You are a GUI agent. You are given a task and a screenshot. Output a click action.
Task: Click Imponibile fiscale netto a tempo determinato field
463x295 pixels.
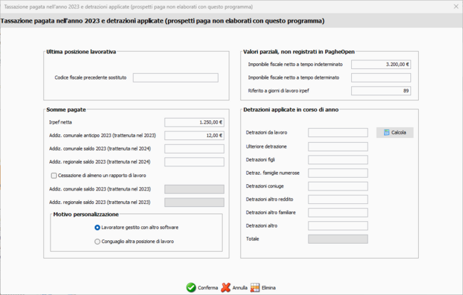[380, 77]
